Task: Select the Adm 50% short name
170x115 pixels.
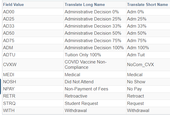Action: (x=137, y=33)
